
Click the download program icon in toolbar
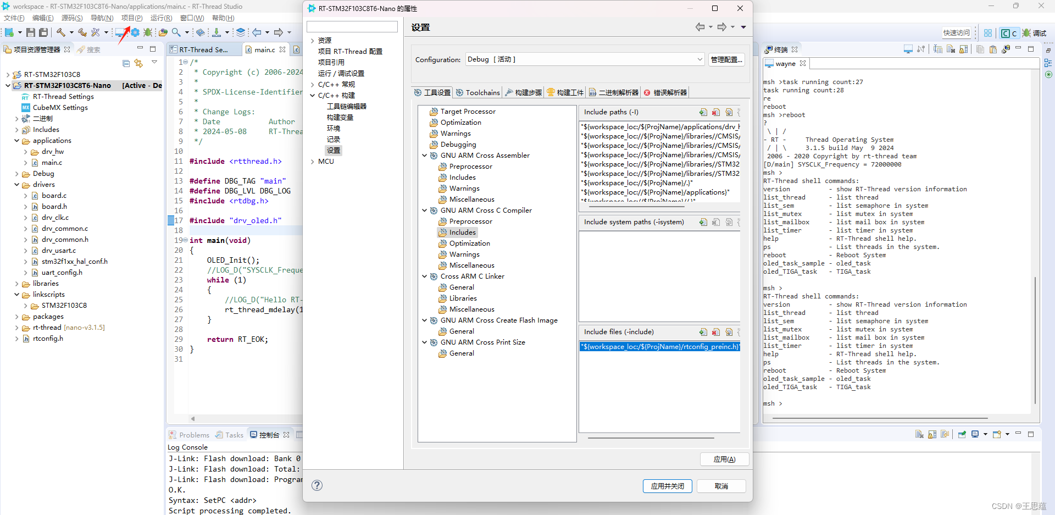coord(216,32)
